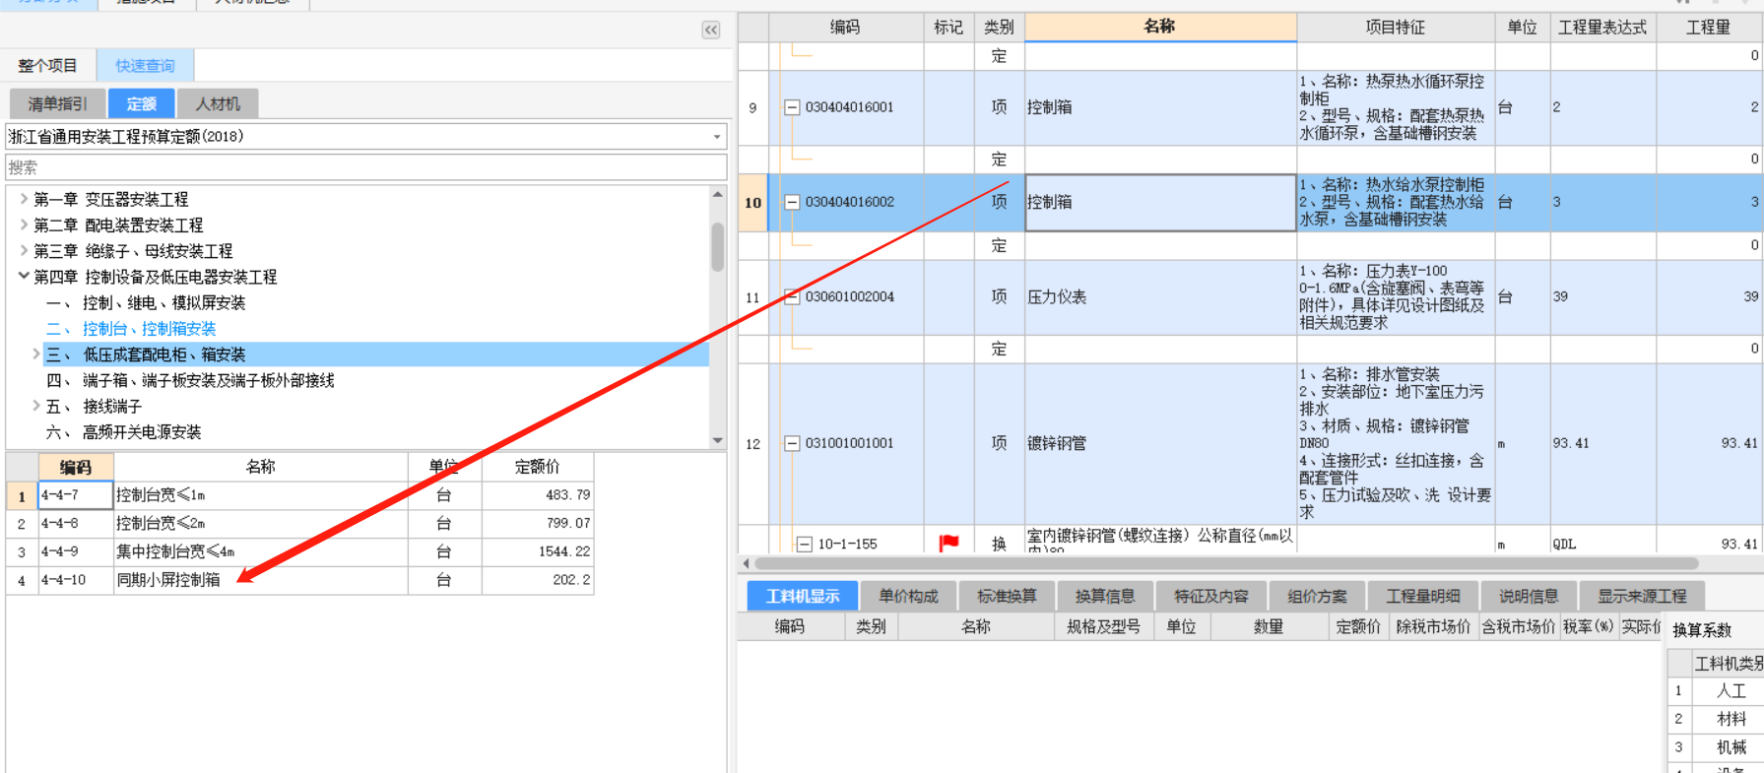Collapse 第四章 控制设备及低压电器安装工程 node
1764x773 pixels.
pyautogui.click(x=24, y=277)
